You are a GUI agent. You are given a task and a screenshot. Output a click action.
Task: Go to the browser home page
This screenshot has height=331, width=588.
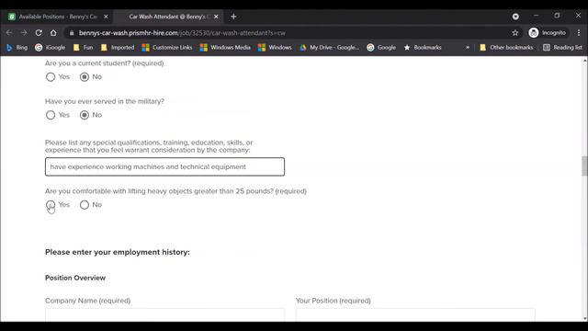coord(53,33)
